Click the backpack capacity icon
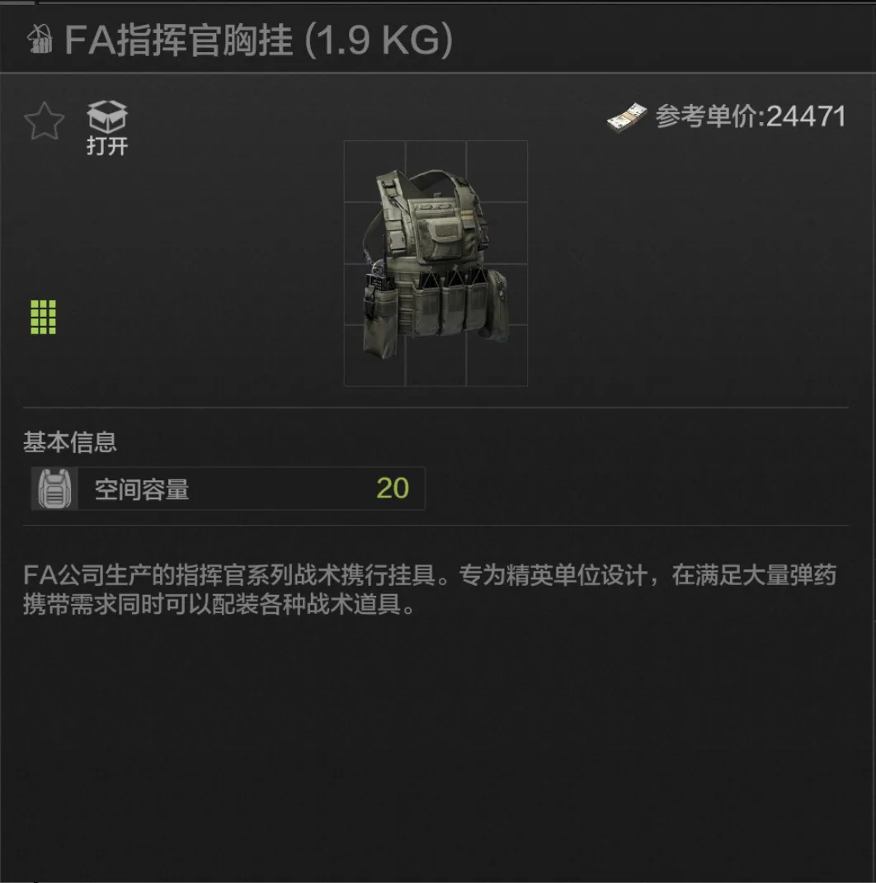 [x=54, y=489]
